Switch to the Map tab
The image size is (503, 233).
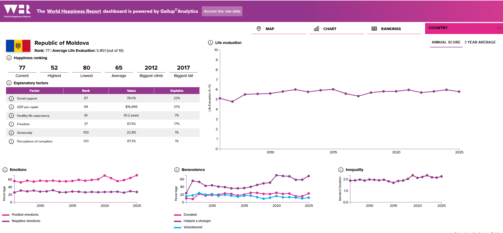(x=270, y=29)
